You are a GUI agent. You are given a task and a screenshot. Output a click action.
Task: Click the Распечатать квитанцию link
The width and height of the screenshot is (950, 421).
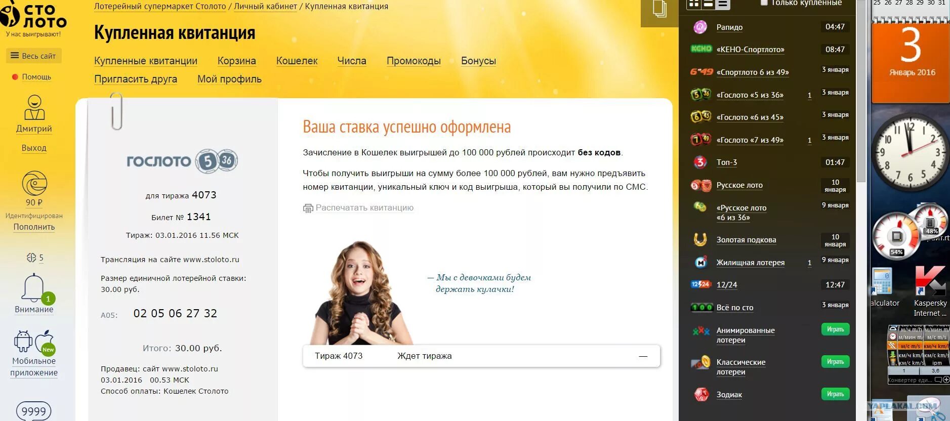pyautogui.click(x=364, y=207)
